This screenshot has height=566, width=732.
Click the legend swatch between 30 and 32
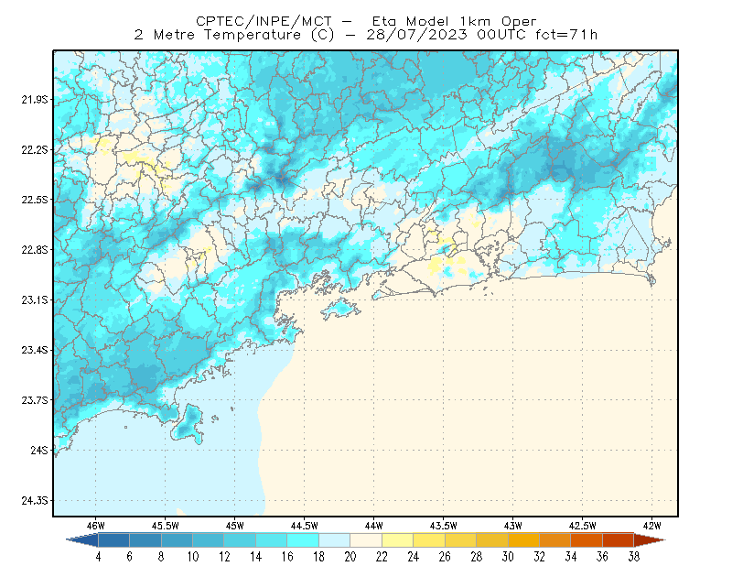[x=523, y=539]
